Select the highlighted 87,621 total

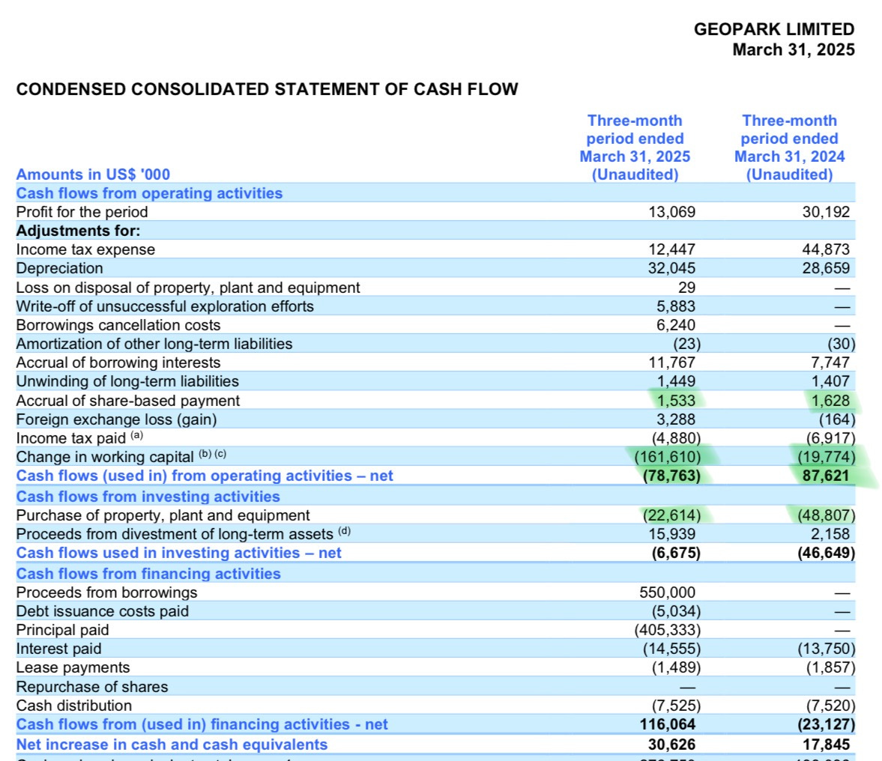tap(826, 476)
